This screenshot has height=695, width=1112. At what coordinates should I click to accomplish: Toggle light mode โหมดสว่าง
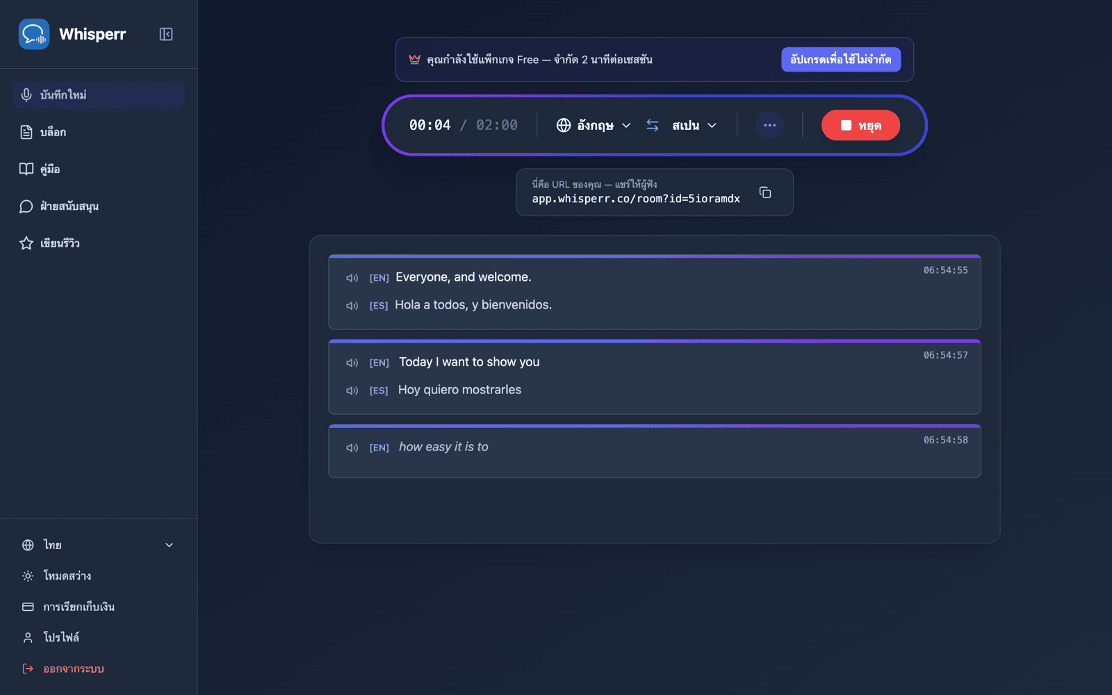(98, 576)
